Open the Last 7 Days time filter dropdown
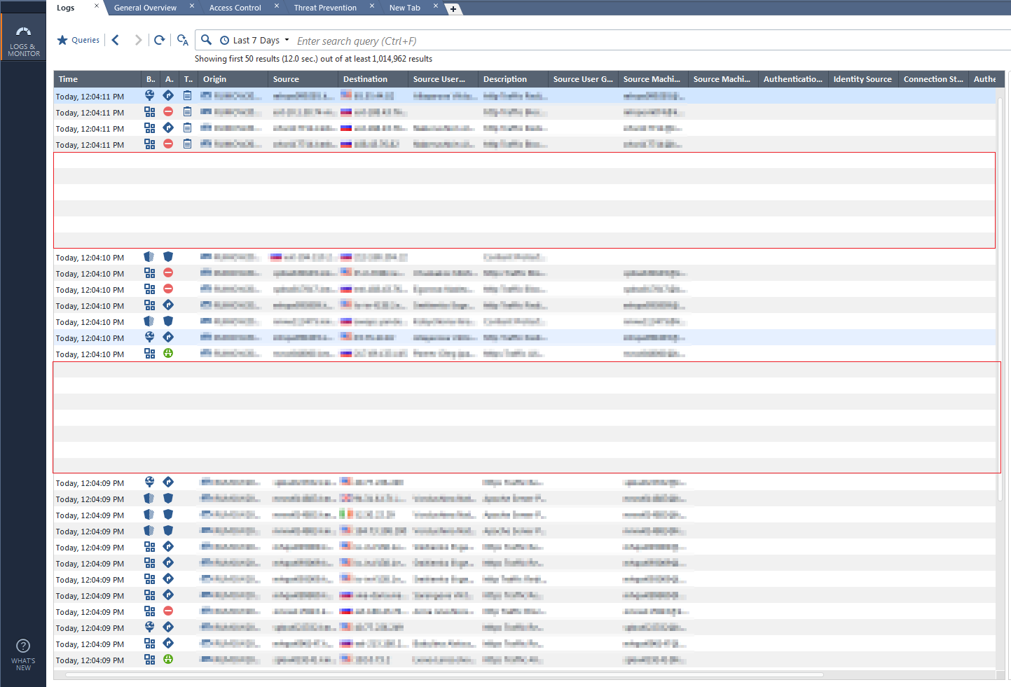This screenshot has height=687, width=1011. coord(254,40)
